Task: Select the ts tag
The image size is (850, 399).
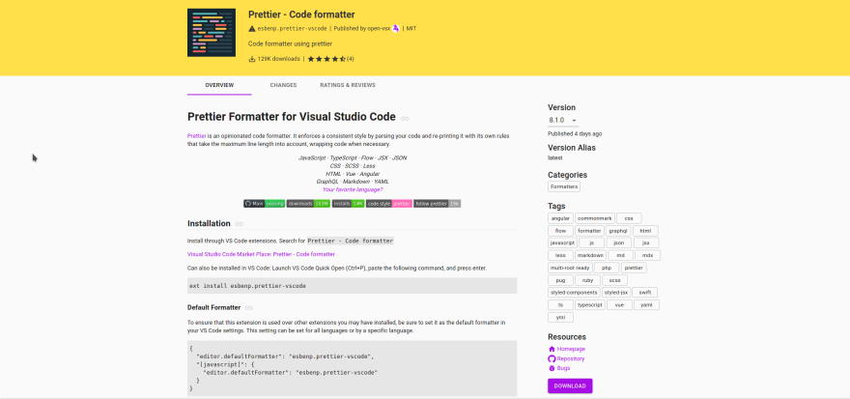Action: [560, 305]
